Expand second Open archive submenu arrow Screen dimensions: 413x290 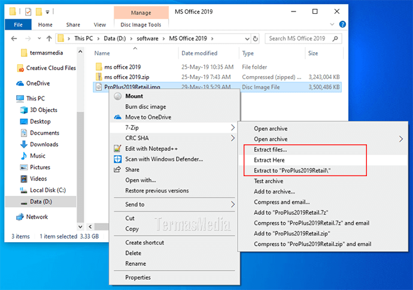tap(401, 139)
